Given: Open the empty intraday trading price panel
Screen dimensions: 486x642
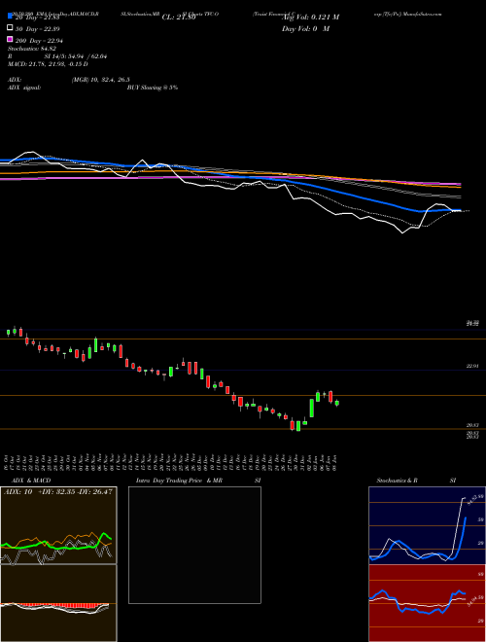Looking at the screenshot, I should pyautogui.click(x=194, y=545).
